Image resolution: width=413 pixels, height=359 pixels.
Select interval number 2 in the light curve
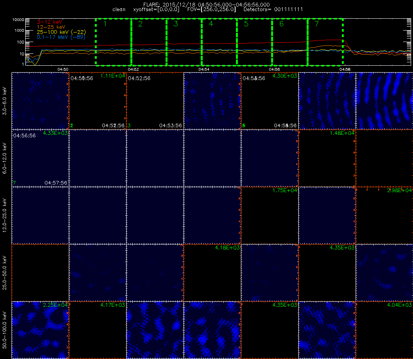tap(140, 24)
